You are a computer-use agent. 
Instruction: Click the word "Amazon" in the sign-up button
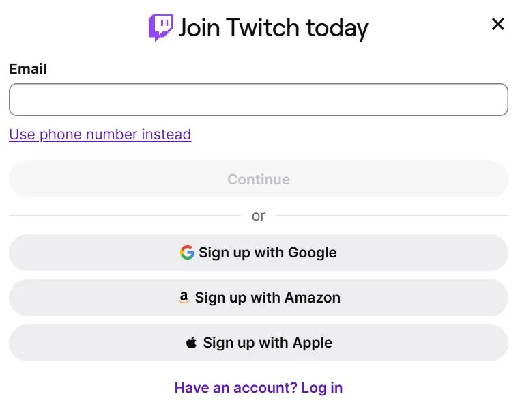tap(313, 298)
